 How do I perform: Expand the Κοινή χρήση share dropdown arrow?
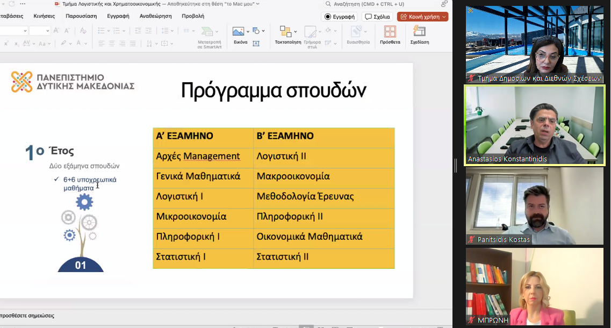coord(444,17)
